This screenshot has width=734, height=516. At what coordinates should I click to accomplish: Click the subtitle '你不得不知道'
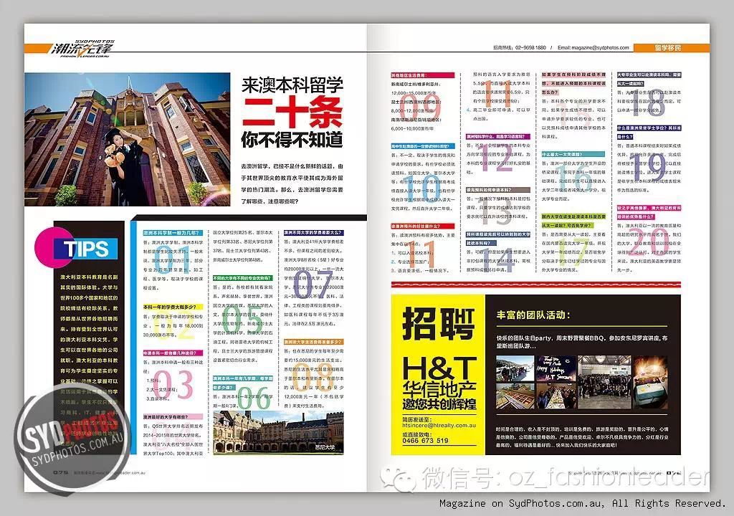[x=292, y=139]
